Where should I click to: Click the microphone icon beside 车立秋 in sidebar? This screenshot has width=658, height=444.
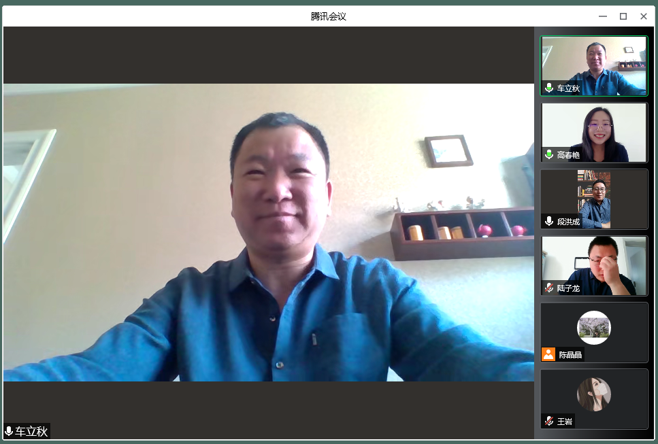point(549,88)
